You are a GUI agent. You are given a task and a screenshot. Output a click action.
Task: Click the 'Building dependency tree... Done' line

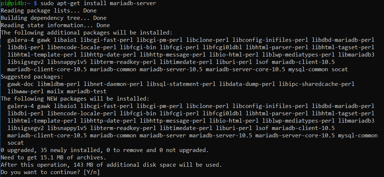point(54,18)
